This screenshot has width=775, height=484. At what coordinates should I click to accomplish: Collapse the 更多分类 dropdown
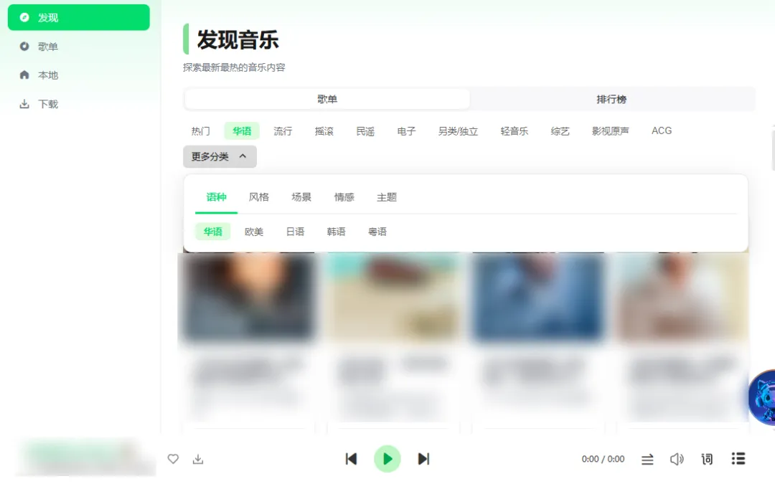tap(220, 156)
